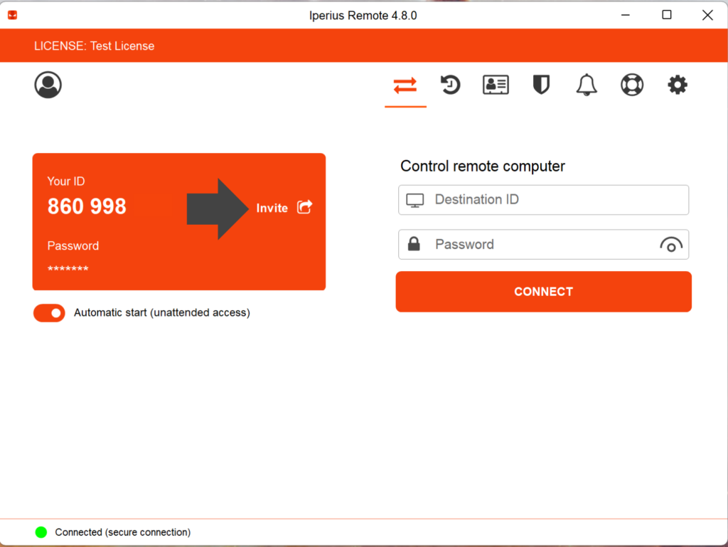Image resolution: width=728 pixels, height=547 pixels.
Task: Click the CONNECT button
Action: [x=543, y=292]
